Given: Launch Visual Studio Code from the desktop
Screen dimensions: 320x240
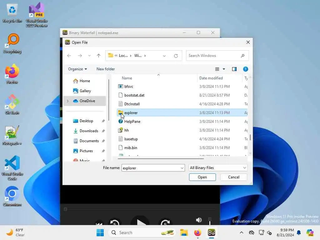Looking at the screenshot, I should pyautogui.click(x=12, y=168).
